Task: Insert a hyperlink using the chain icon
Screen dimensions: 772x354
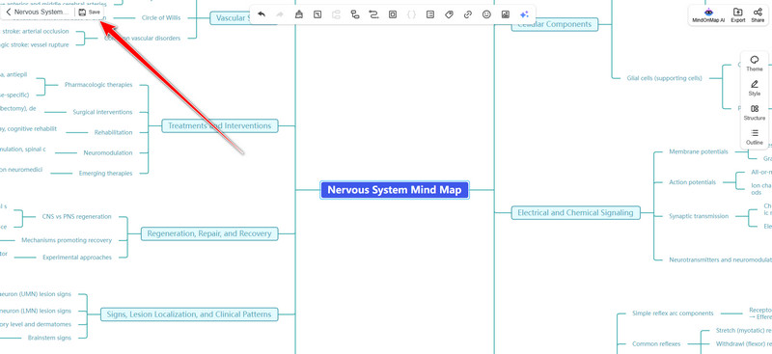Action: [468, 14]
